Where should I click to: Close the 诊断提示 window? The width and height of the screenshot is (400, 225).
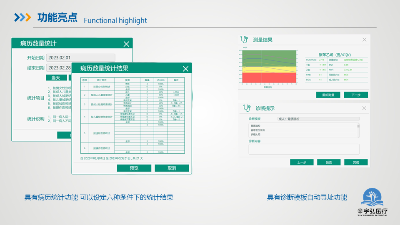point(364,108)
